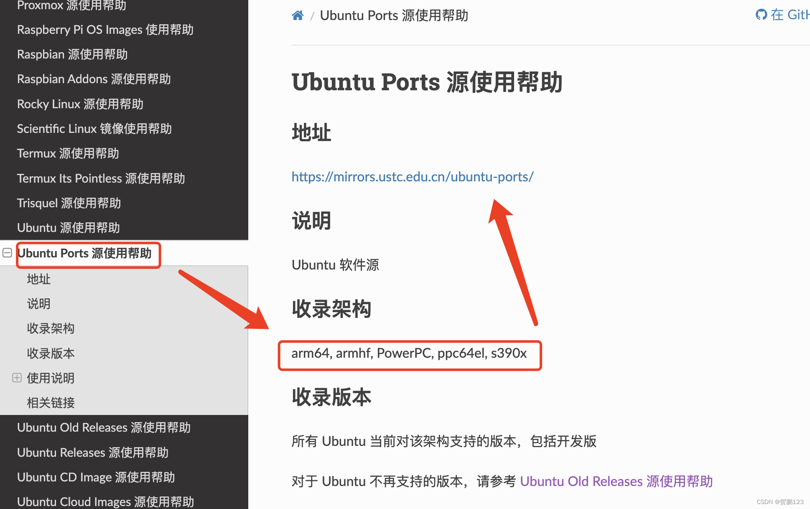Image resolution: width=810 pixels, height=509 pixels.
Task: Open the Termux 源使用帮助 page
Action: [x=68, y=153]
